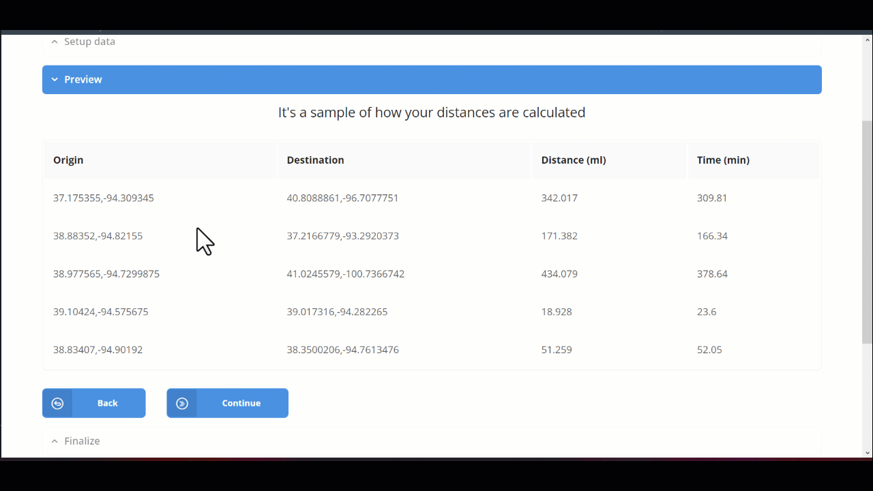The image size is (873, 491).
Task: Click the scrollbar down arrow
Action: (x=868, y=453)
